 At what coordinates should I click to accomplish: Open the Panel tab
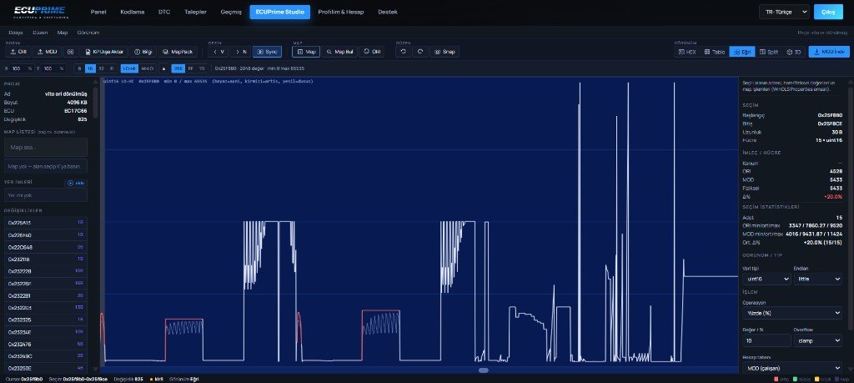point(98,12)
